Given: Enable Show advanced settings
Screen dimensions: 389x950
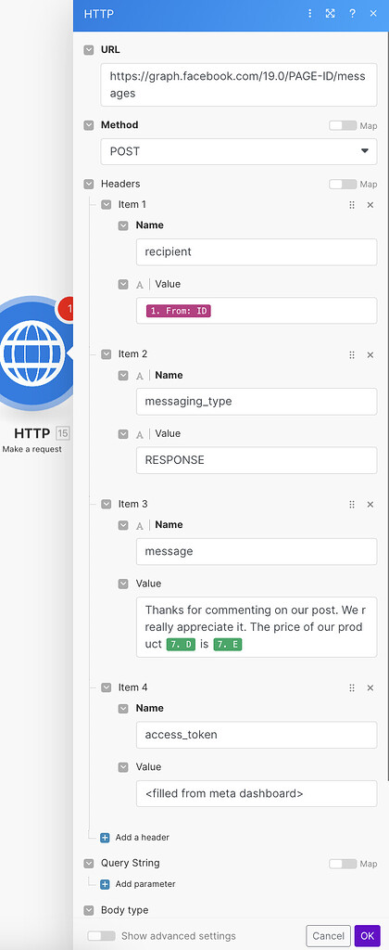Looking at the screenshot, I should tap(101, 936).
